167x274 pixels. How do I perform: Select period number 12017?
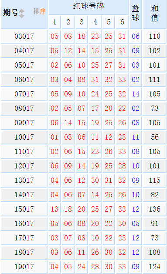24,166
